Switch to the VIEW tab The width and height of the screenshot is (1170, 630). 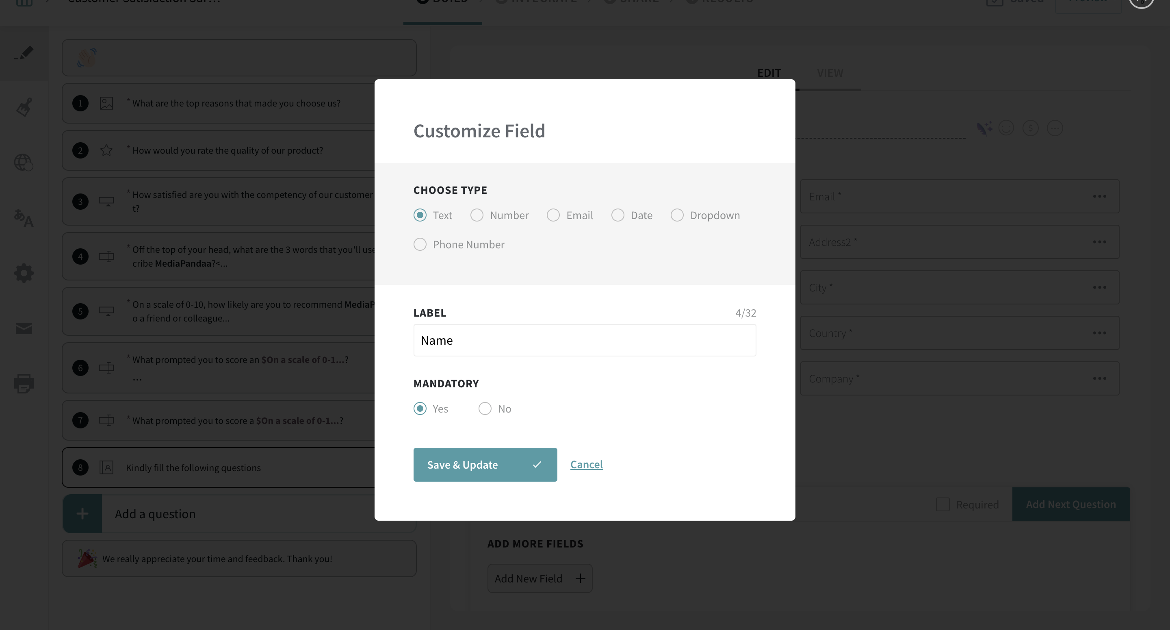coord(830,73)
